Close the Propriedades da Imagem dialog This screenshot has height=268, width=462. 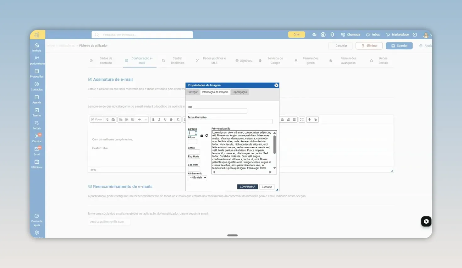[276, 85]
